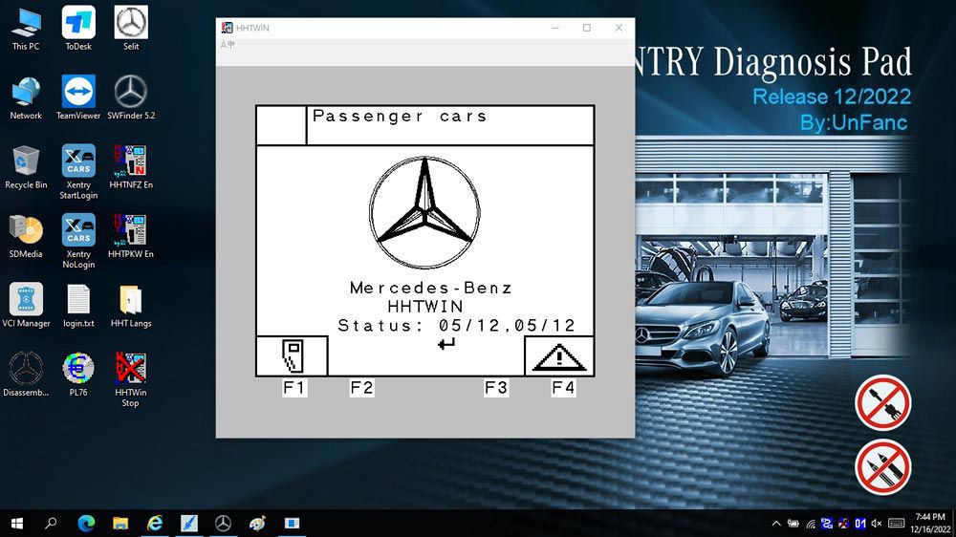The height and width of the screenshot is (537, 956).
Task: Close the HHTWIN window
Action: [619, 28]
